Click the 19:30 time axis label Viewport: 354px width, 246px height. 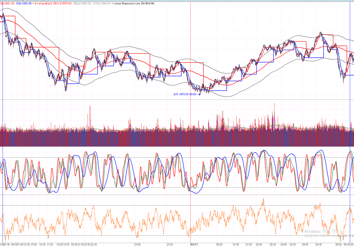(x=66, y=244)
